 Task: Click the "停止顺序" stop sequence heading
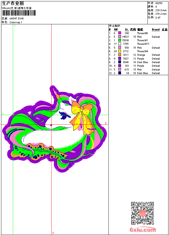[x=115, y=26]
